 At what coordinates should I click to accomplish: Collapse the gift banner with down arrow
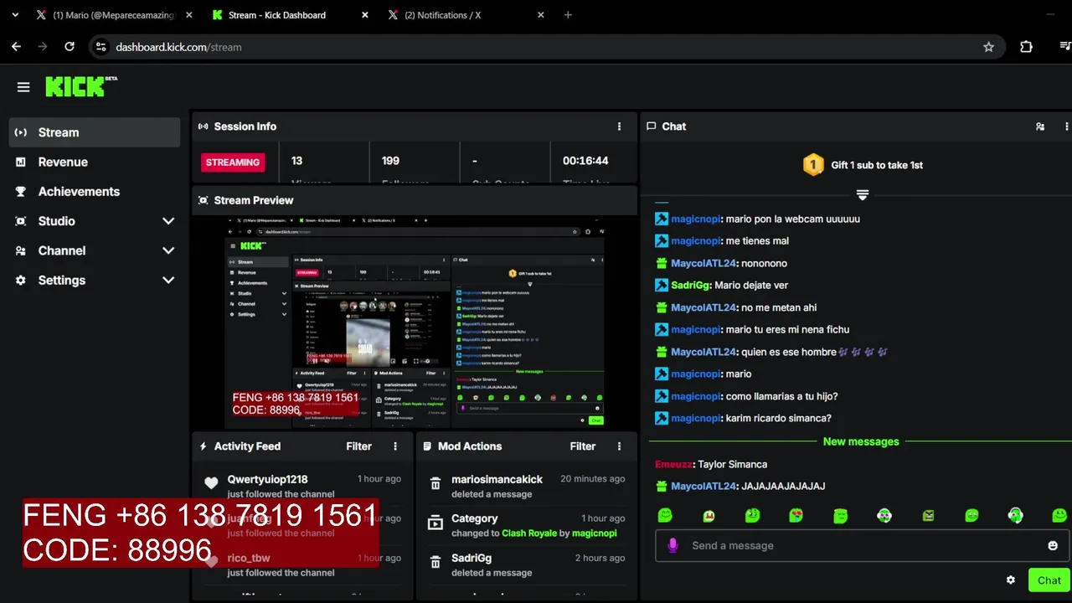point(863,194)
